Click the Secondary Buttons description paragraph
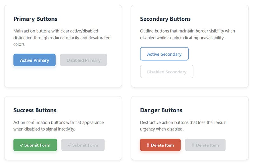The image size is (254, 167). (x=187, y=34)
